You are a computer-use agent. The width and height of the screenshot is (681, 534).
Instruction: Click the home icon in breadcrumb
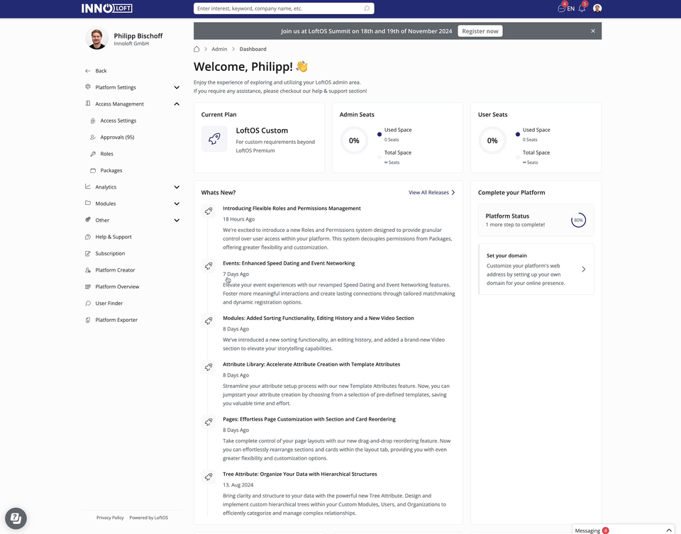[196, 49]
